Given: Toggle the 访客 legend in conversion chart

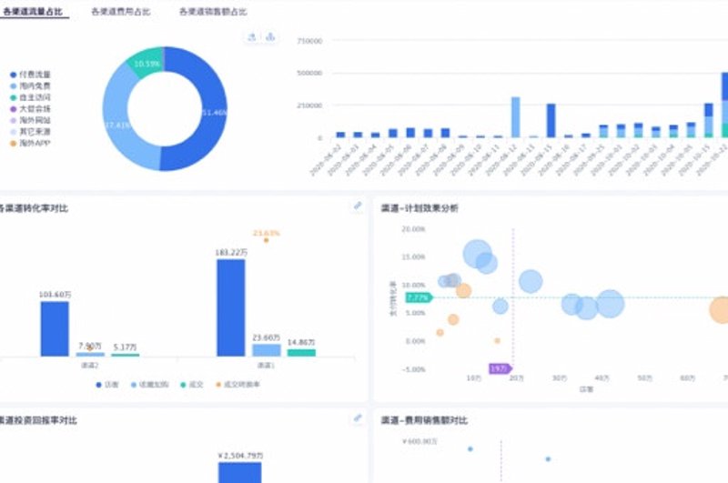Looking at the screenshot, I should tap(107, 385).
